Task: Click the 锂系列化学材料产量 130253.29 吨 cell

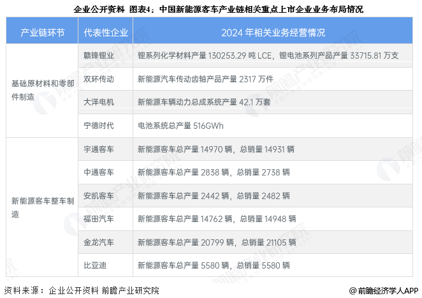Action: point(273,56)
